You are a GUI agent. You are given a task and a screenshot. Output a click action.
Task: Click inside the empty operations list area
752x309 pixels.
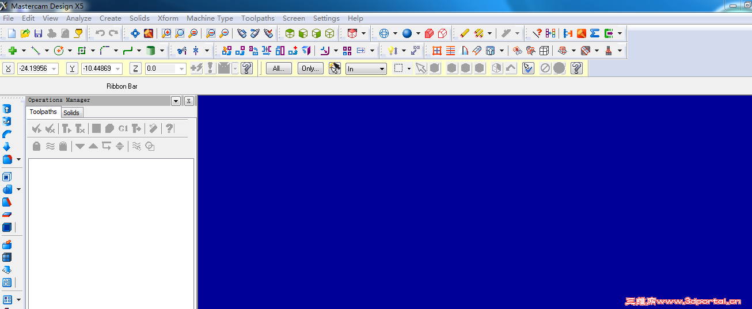(x=111, y=233)
